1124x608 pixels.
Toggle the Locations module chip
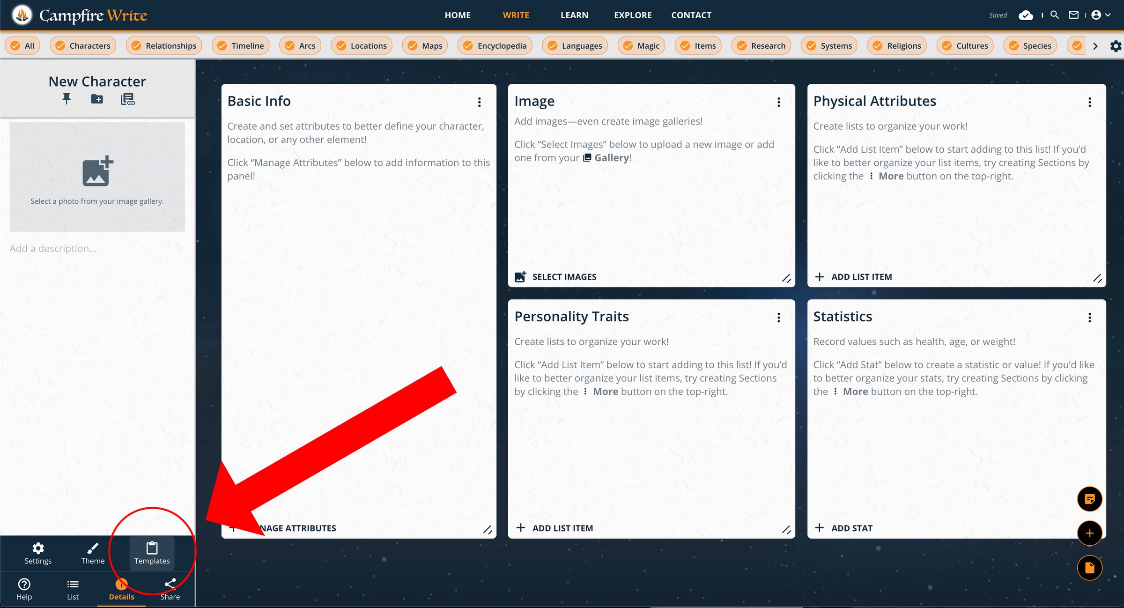[362, 46]
